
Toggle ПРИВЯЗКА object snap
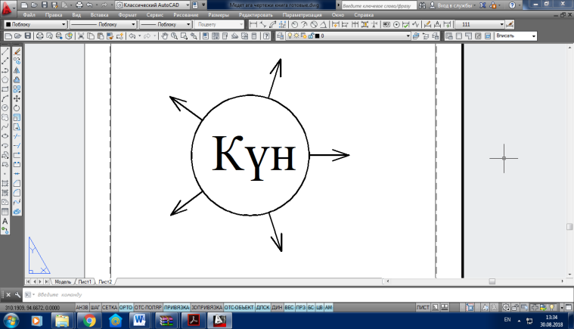click(176, 307)
